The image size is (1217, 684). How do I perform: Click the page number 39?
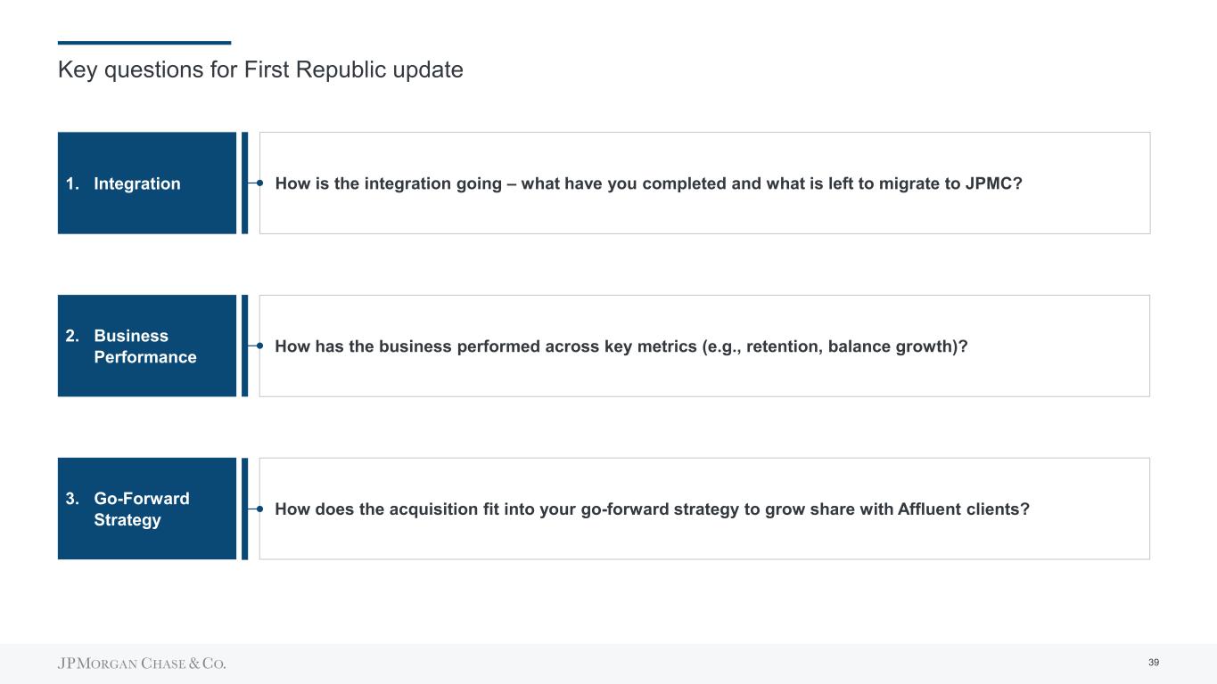point(1154,663)
